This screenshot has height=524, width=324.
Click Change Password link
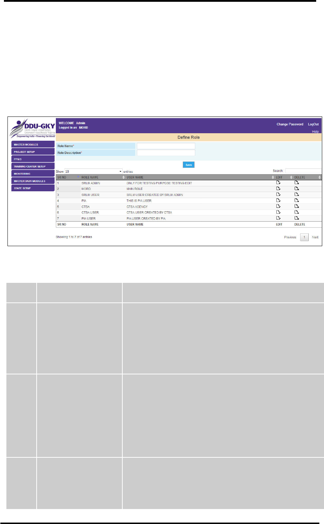click(290, 124)
